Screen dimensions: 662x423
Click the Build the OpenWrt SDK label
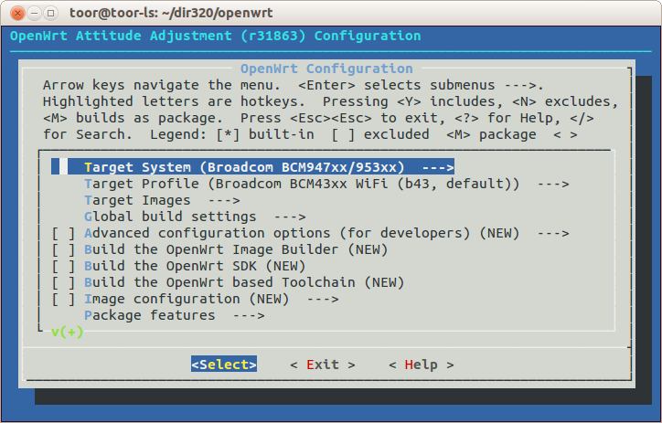[x=195, y=266]
